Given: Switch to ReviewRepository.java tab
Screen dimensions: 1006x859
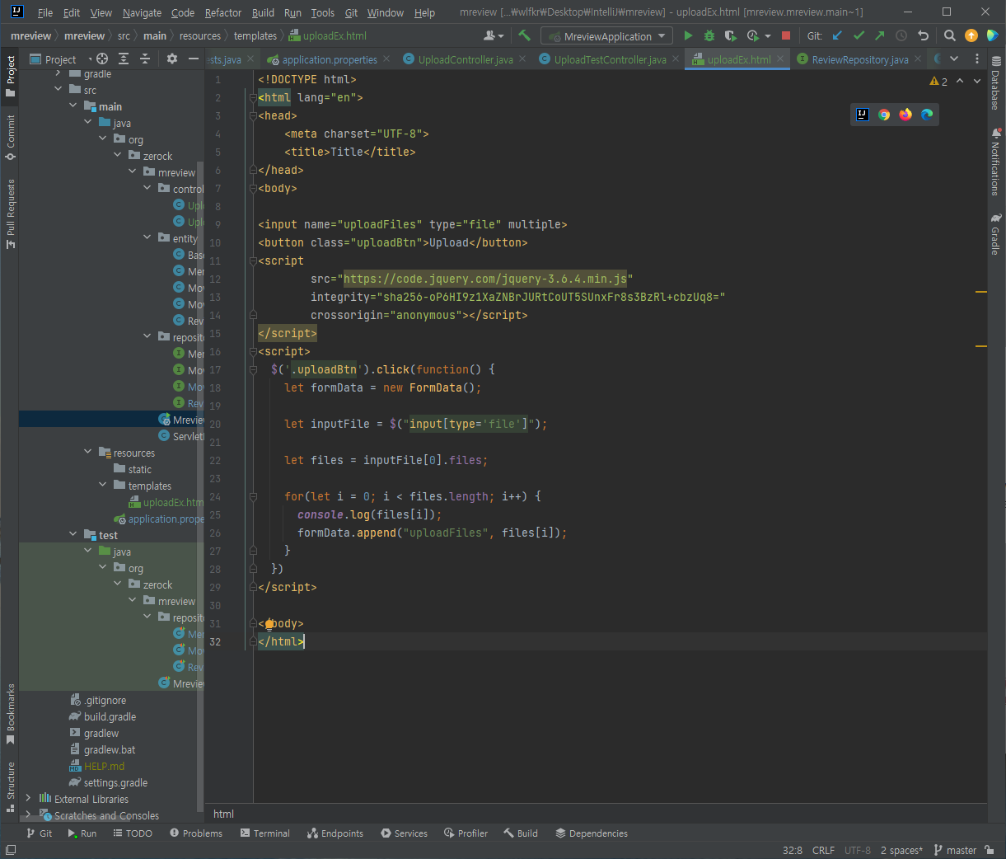Looking at the screenshot, I should [x=859, y=59].
